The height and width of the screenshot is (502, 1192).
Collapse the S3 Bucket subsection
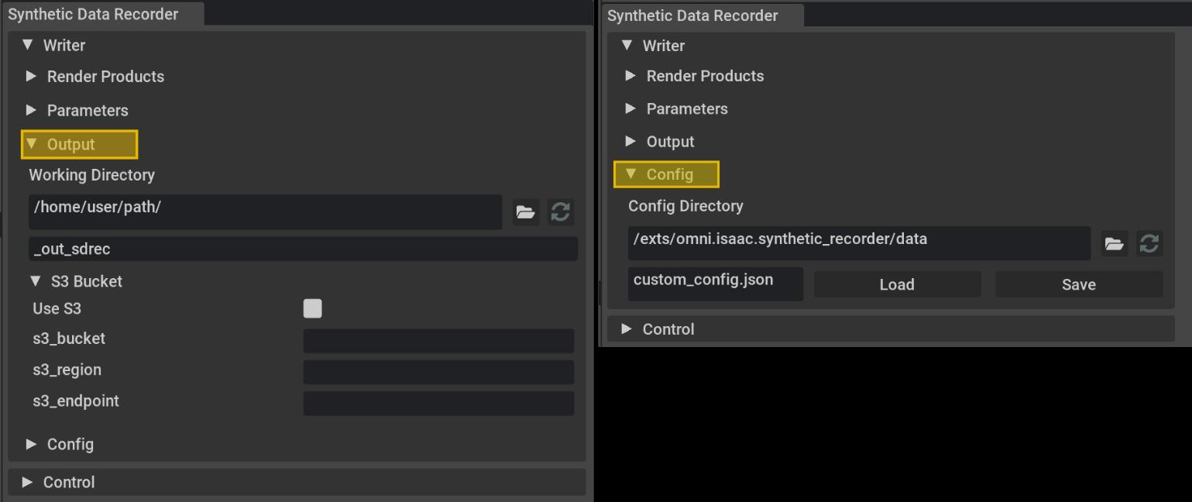[x=36, y=281]
